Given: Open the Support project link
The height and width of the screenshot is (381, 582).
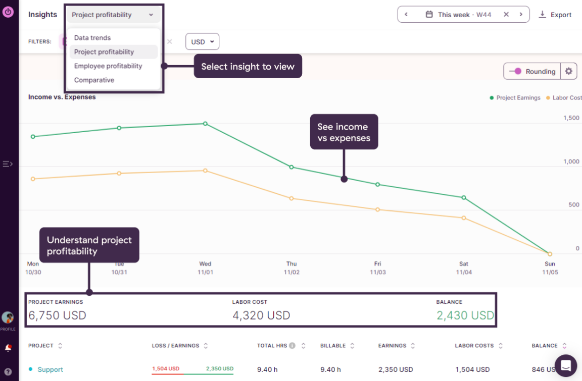Looking at the screenshot, I should pyautogui.click(x=49, y=369).
